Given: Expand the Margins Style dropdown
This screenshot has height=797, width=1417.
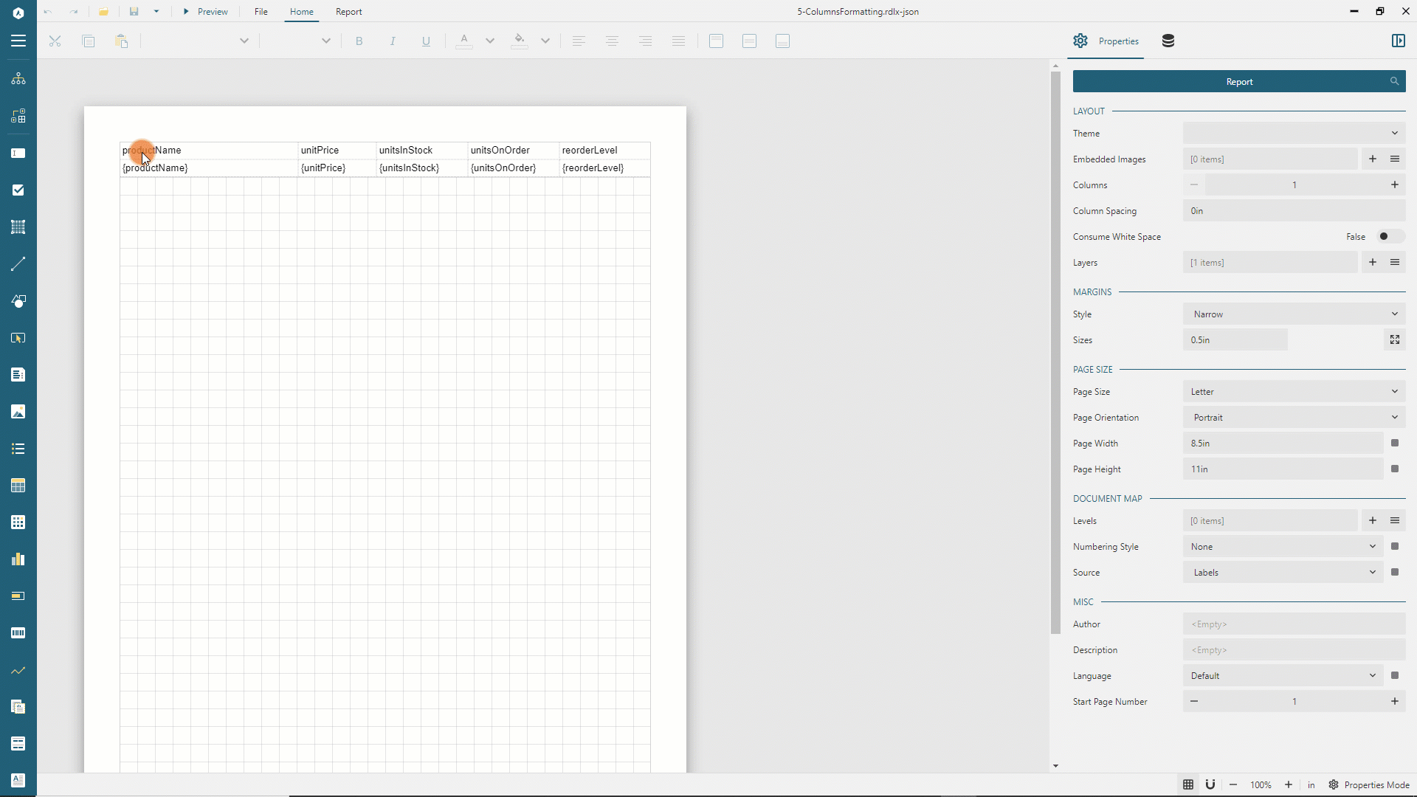Looking at the screenshot, I should (x=1294, y=314).
